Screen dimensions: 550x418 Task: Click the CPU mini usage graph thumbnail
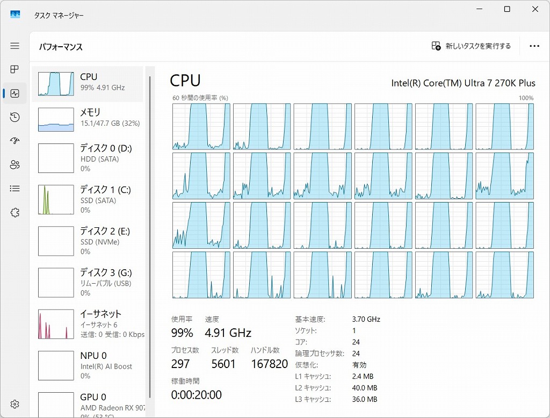[x=56, y=84]
